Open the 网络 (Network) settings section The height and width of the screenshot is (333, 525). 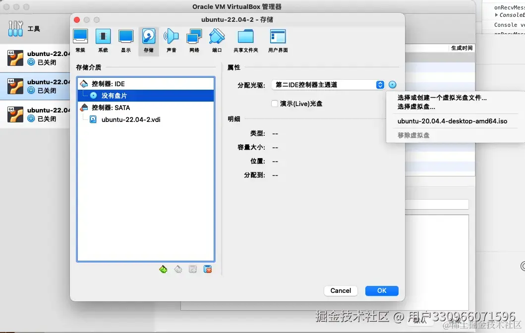[194, 41]
